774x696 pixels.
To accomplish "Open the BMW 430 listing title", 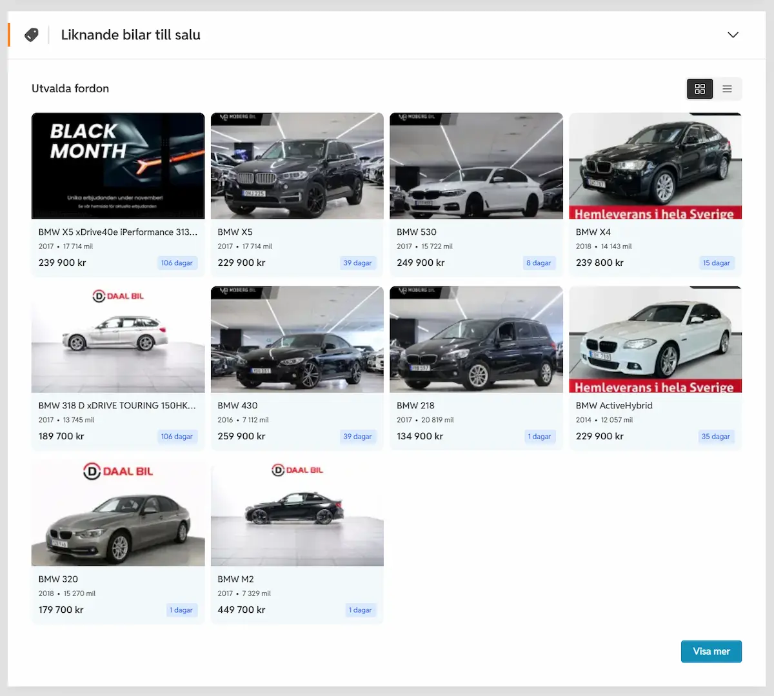I will coord(237,406).
